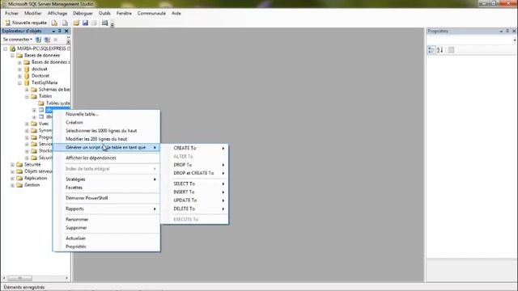Open the Rapports submenu
Viewport: 518px width, 291px height.
(106, 209)
